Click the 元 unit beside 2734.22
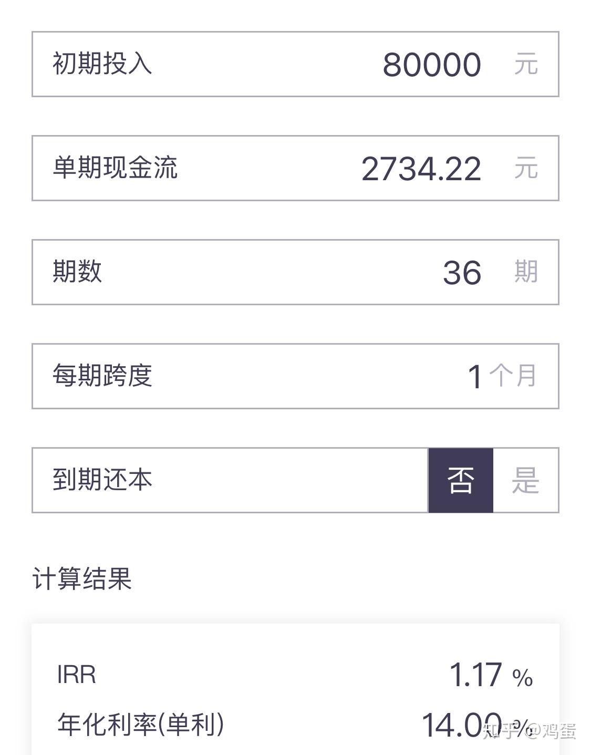591x755 pixels. (x=526, y=168)
